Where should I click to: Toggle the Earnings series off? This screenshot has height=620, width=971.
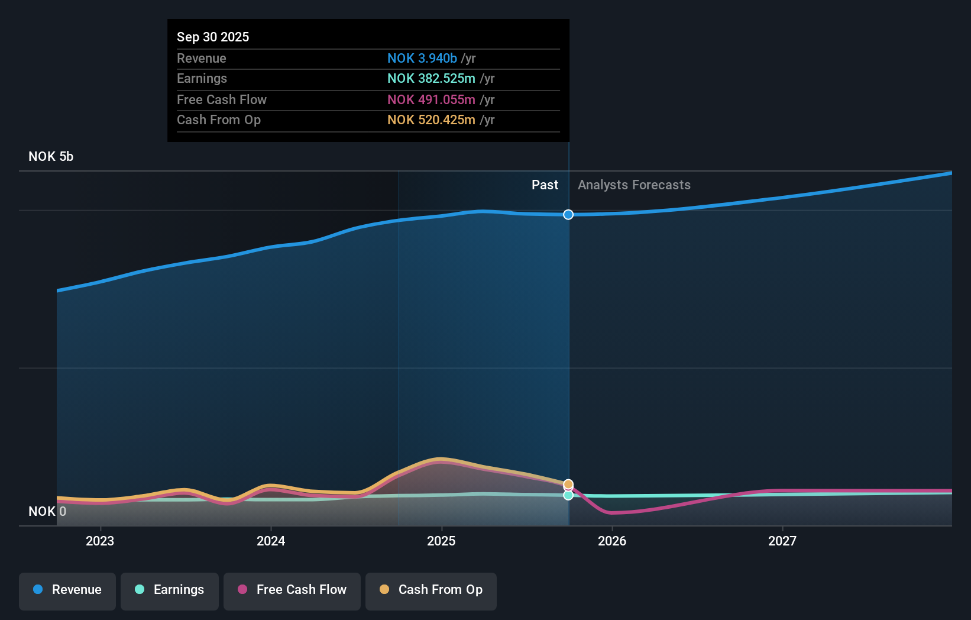point(169,590)
